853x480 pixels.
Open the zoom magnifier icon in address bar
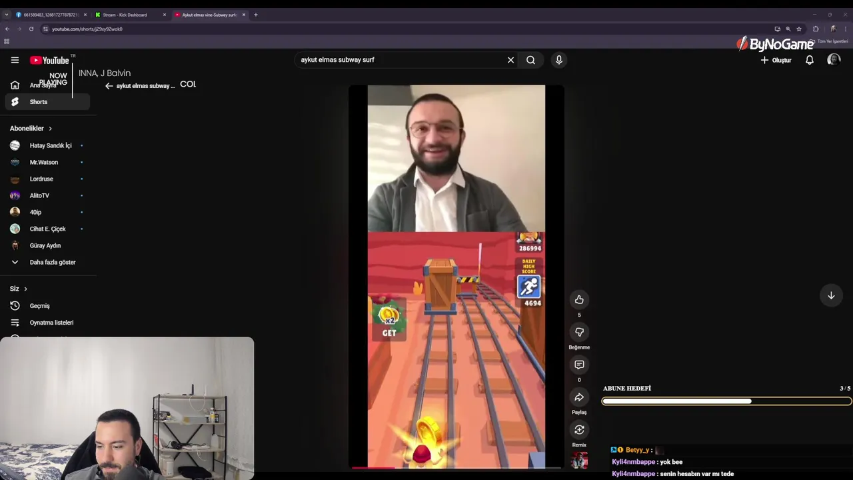pyautogui.click(x=788, y=29)
